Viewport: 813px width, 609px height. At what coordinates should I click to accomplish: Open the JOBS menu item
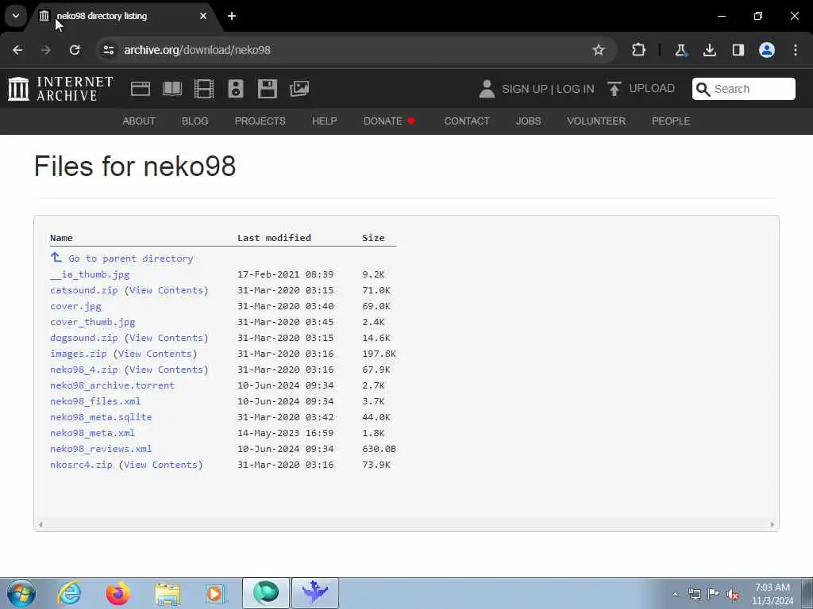coord(528,121)
